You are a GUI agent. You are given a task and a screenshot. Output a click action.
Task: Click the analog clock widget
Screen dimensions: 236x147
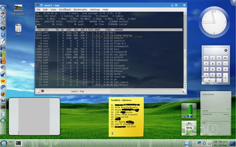(214, 22)
